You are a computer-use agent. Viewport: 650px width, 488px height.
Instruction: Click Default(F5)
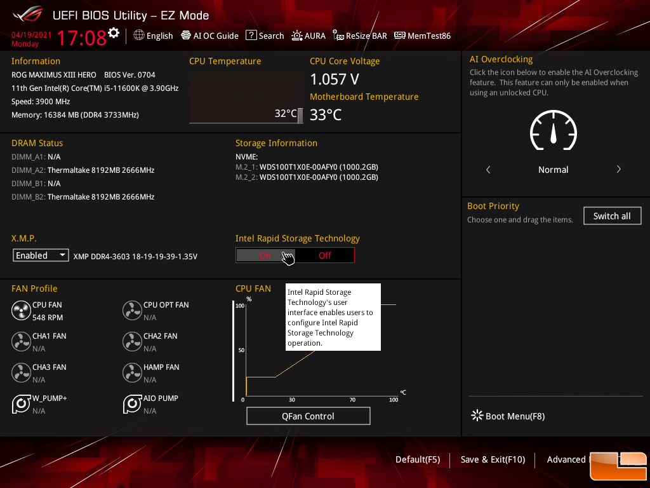(x=418, y=459)
